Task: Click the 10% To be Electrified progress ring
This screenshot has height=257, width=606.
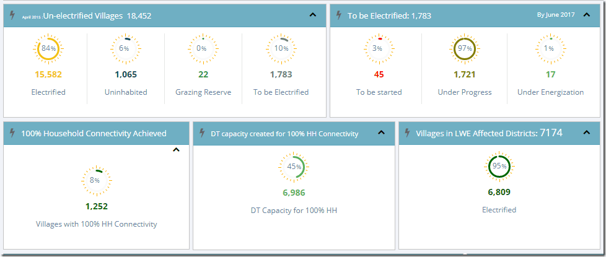Action: (x=281, y=48)
